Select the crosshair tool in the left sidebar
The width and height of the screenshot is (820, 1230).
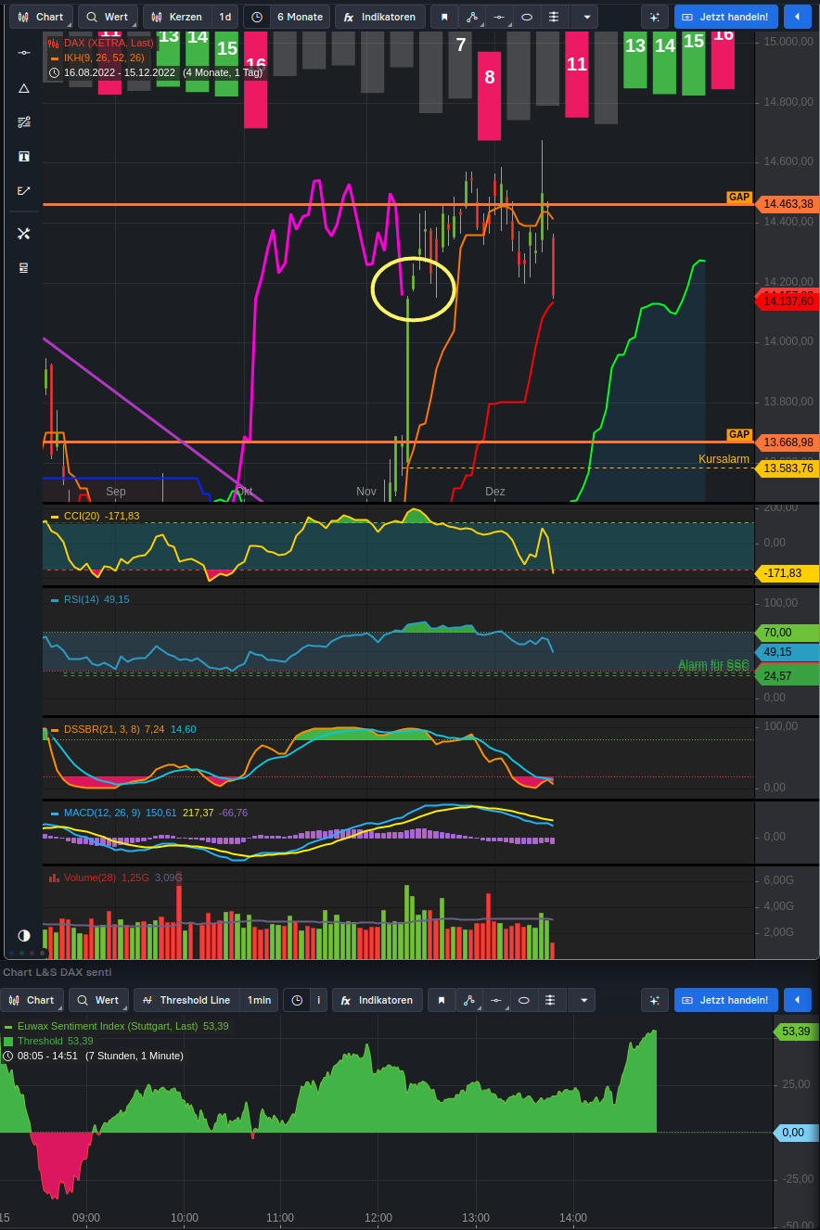point(24,53)
